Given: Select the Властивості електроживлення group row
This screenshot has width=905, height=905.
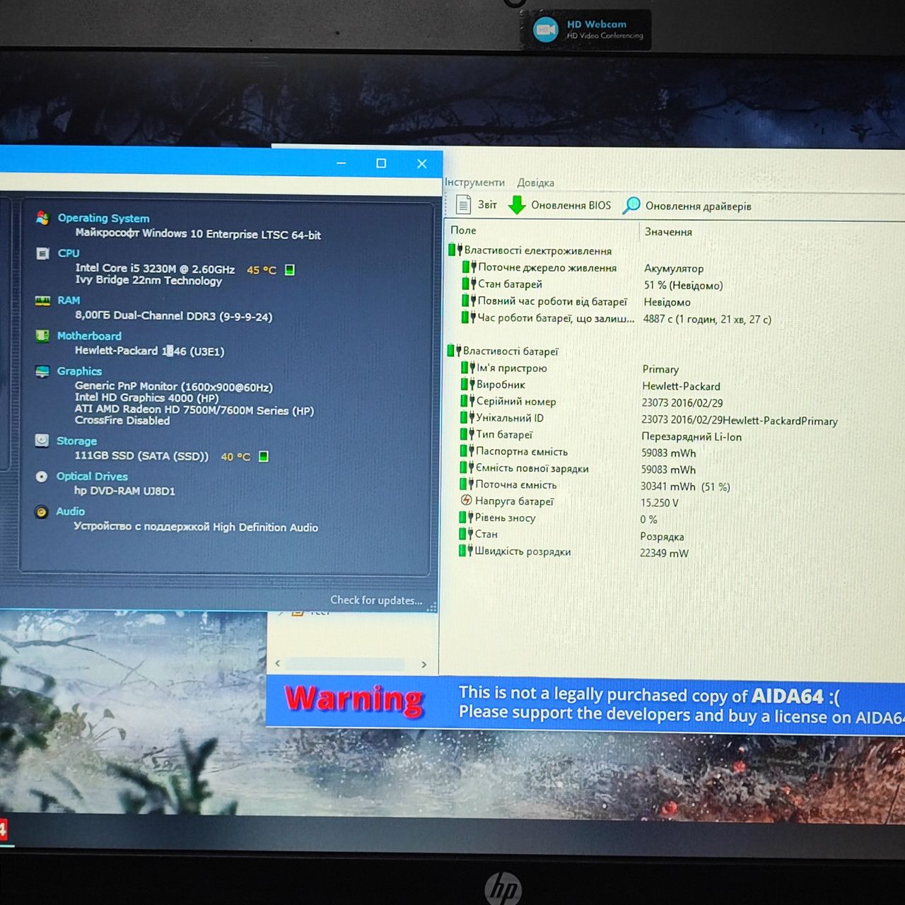Looking at the screenshot, I should pos(530,250).
